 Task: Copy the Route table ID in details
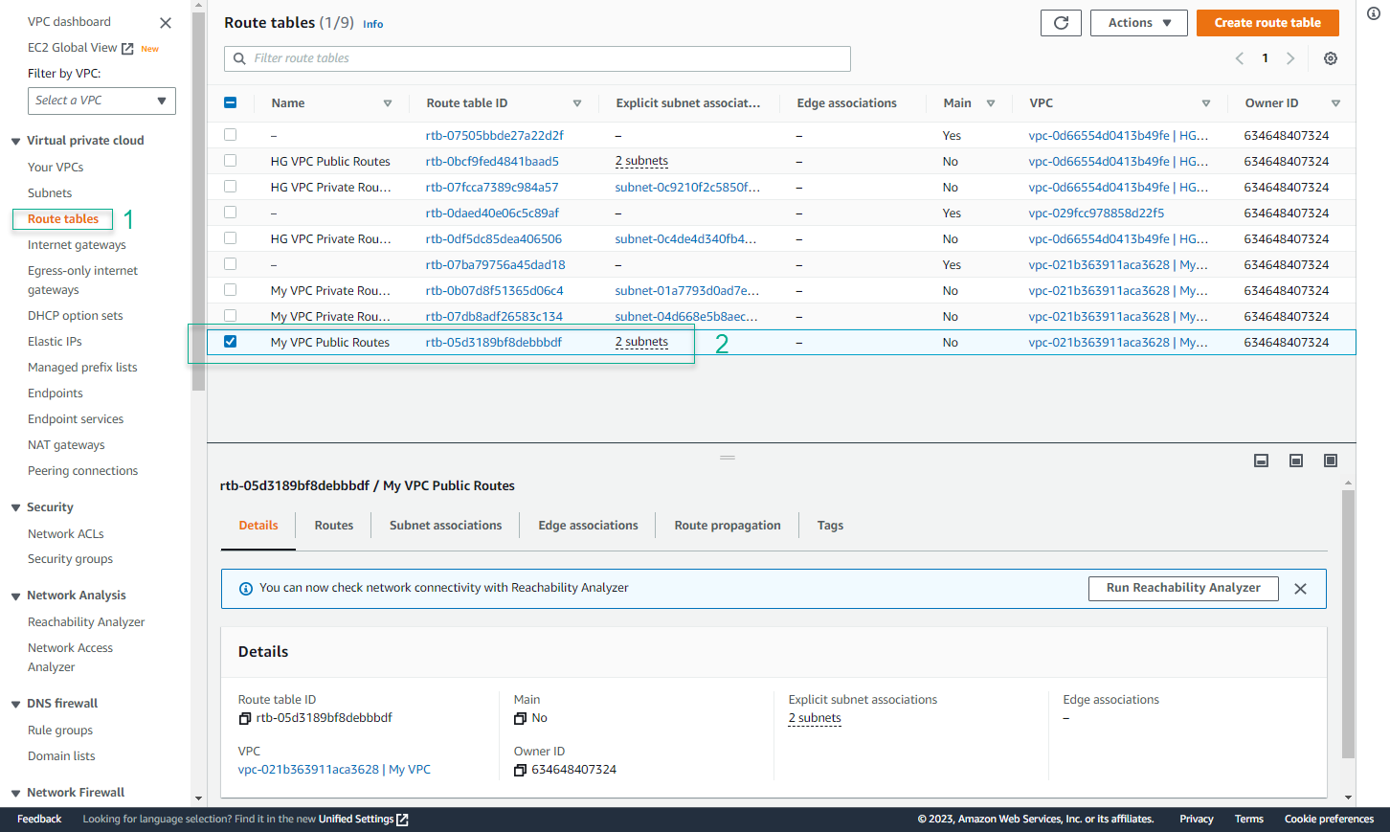pyautogui.click(x=245, y=718)
